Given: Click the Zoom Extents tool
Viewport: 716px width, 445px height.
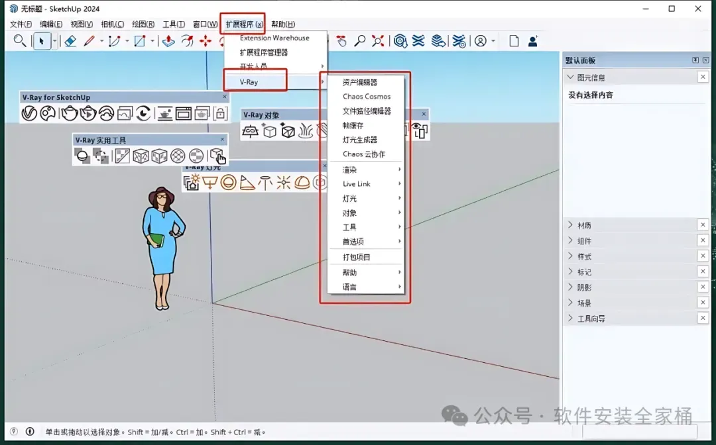Looking at the screenshot, I should 378,41.
